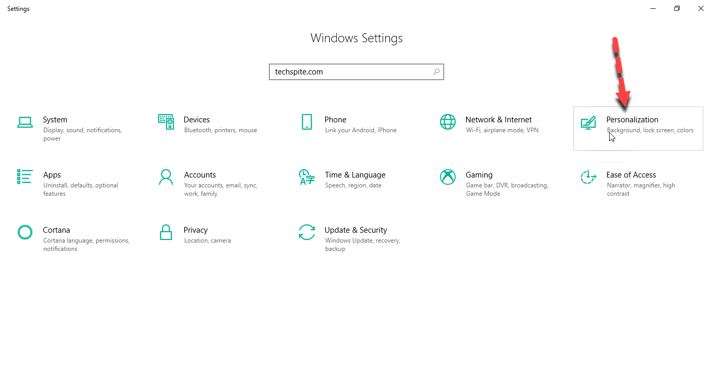
Task: Select the Privacy padlock icon
Action: tap(166, 232)
